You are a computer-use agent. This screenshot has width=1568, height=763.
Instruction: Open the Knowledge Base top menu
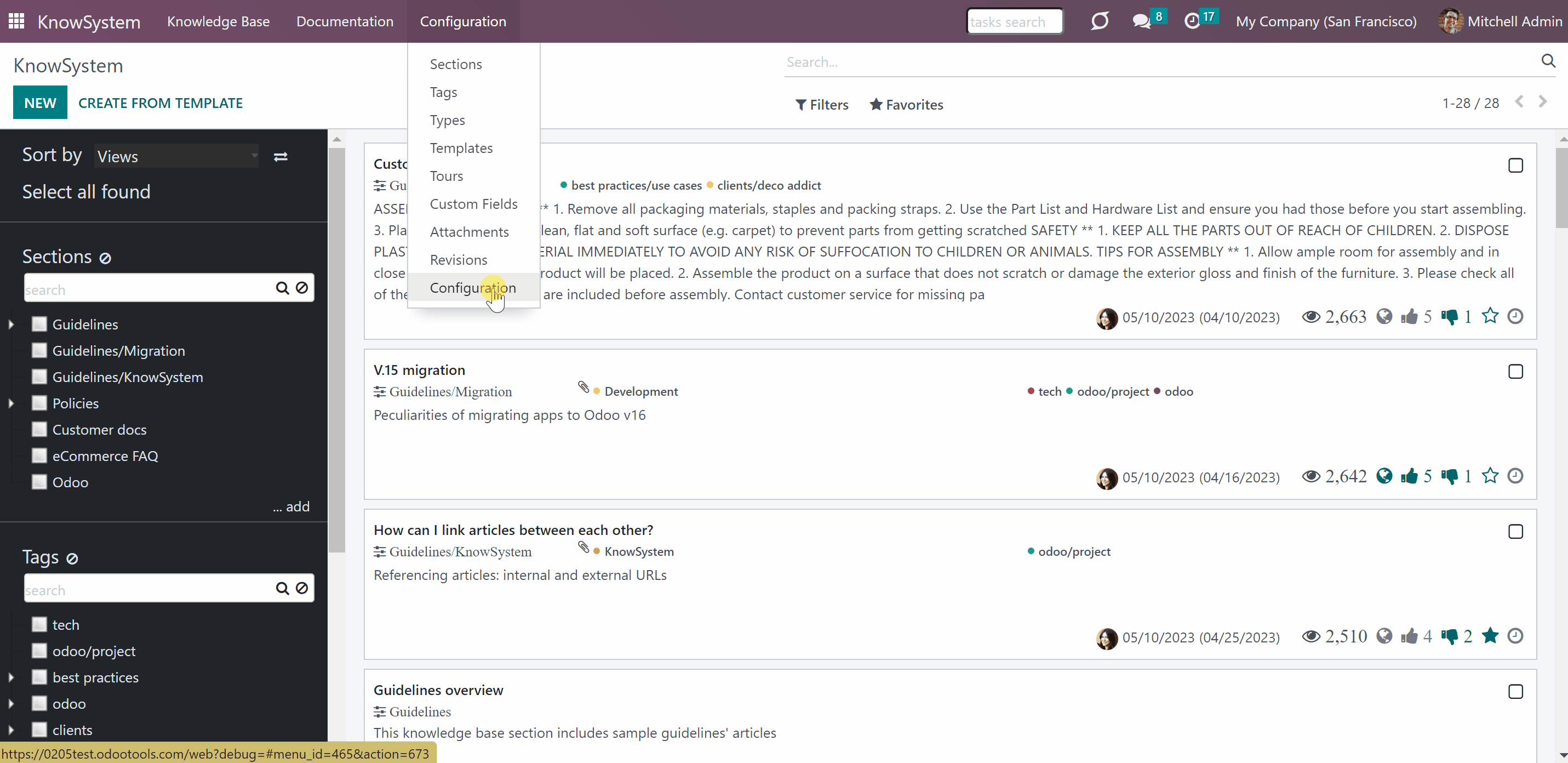pos(219,21)
